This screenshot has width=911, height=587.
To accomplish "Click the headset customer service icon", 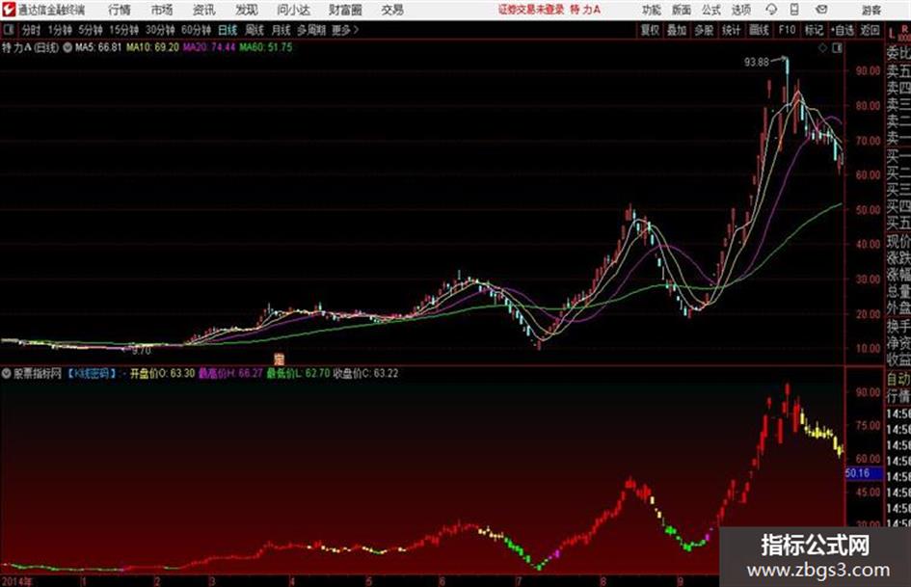I will coord(771,10).
